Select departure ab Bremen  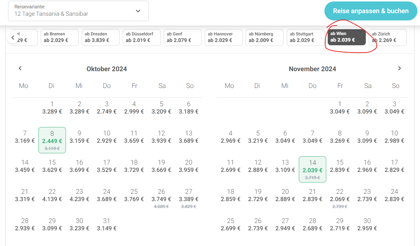59,37
